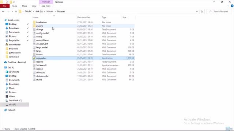The width and height of the screenshot is (234, 131).
Task: Open the Share ribbon tab
Action: 24,6
